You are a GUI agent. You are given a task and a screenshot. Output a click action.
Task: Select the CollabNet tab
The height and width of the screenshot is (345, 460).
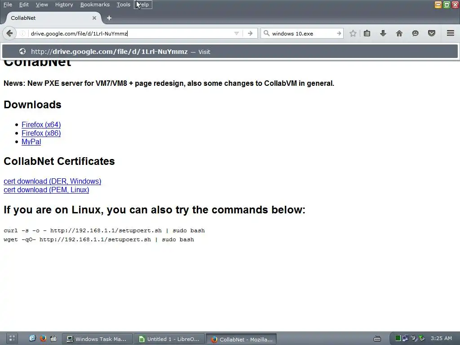(x=53, y=18)
